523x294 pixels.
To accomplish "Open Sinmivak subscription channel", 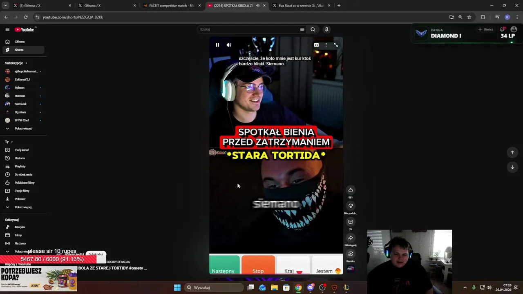I will pyautogui.click(x=23, y=104).
